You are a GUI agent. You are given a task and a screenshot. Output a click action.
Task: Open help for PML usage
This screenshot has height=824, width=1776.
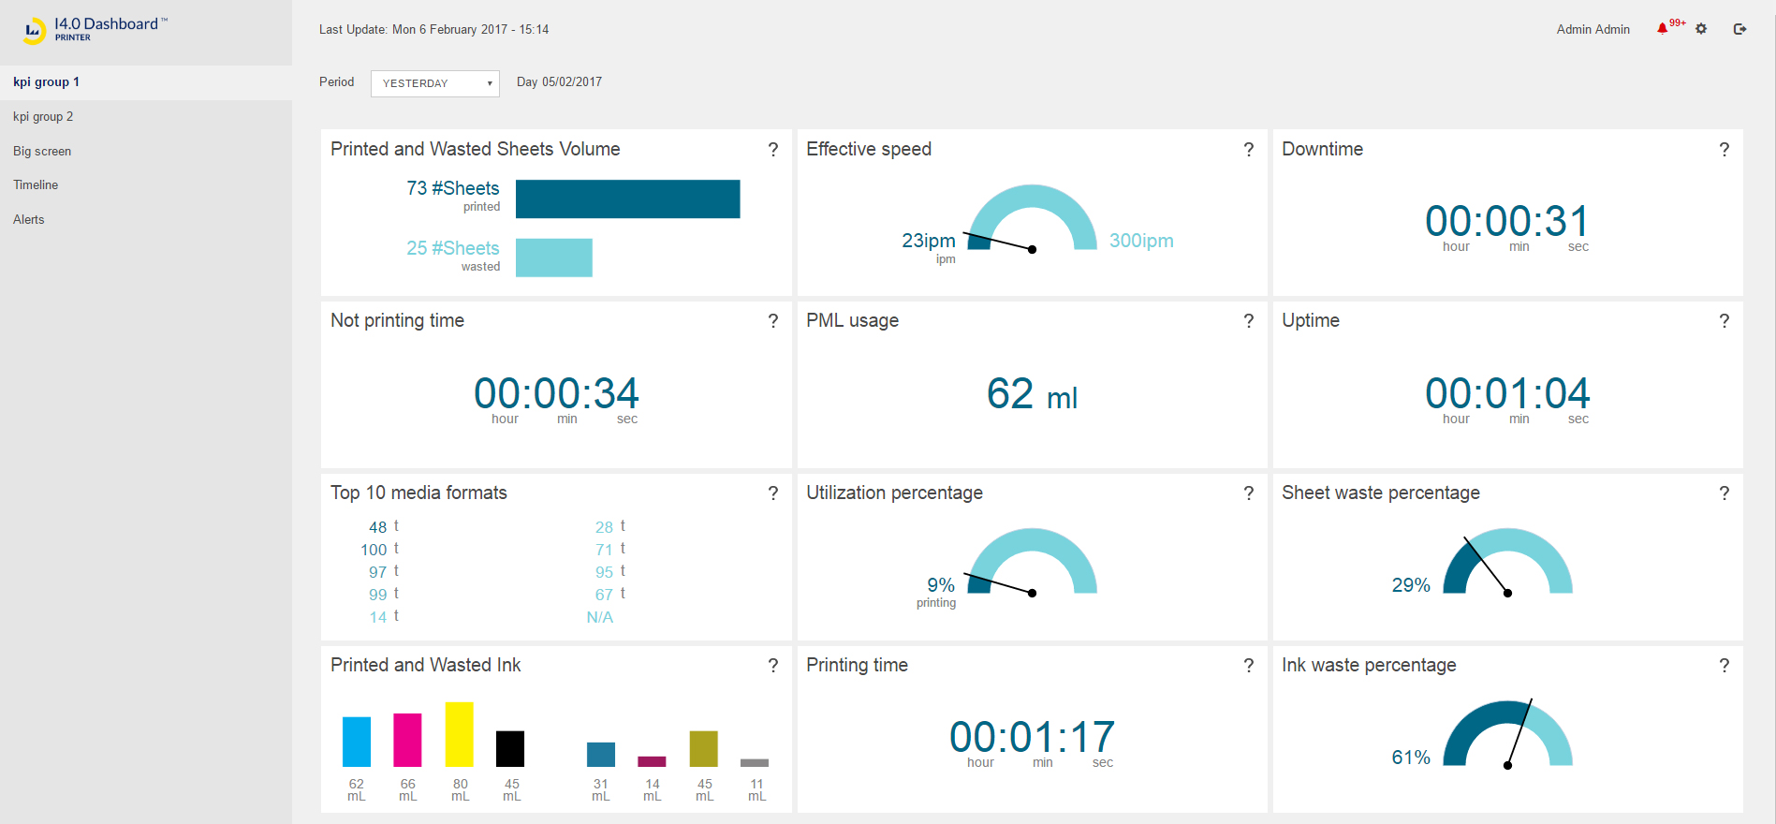[1248, 321]
